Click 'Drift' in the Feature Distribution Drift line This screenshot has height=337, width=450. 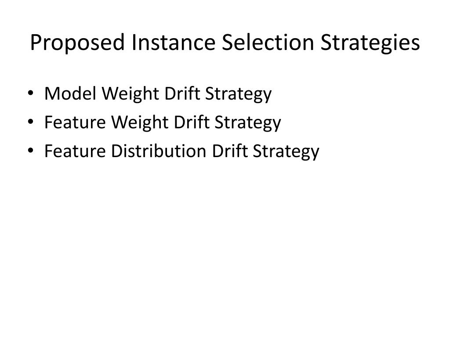(229, 151)
